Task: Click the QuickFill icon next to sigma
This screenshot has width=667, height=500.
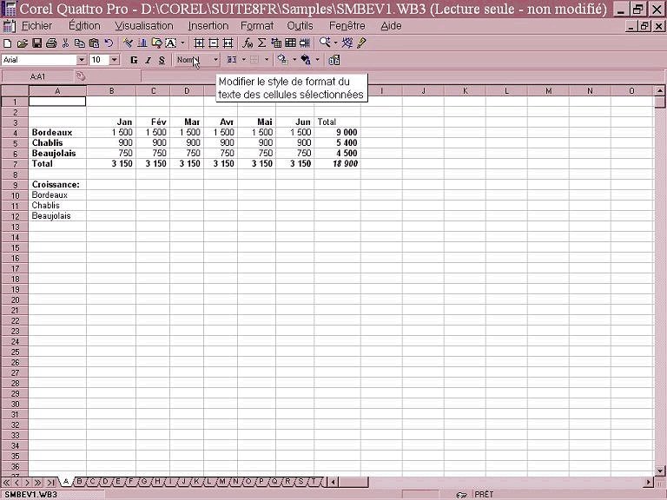Action: (x=276, y=43)
